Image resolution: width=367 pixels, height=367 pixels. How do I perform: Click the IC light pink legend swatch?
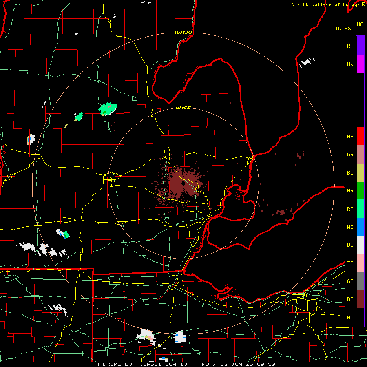point(360,263)
